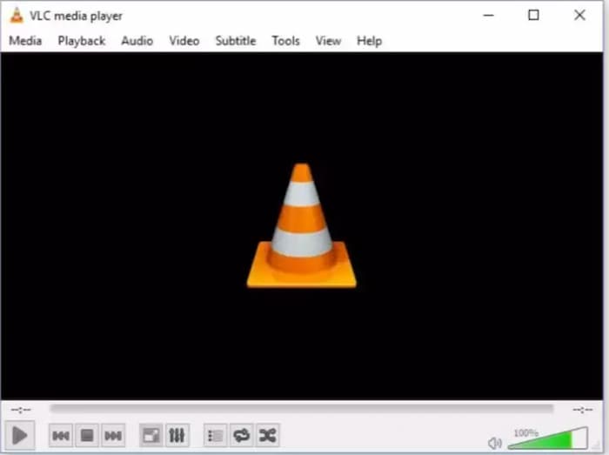Open the Tools menu
609x455 pixels.
pyautogui.click(x=286, y=41)
